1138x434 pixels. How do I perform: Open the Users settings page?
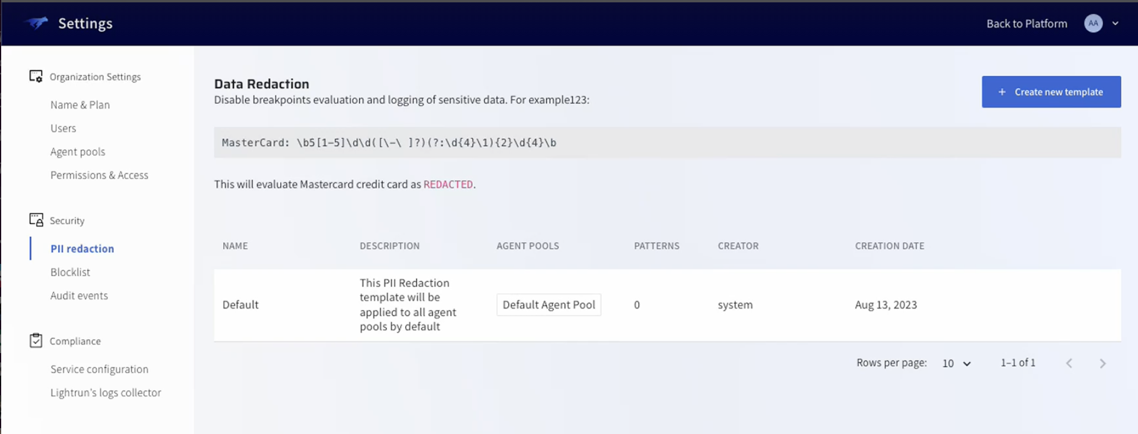(x=63, y=128)
